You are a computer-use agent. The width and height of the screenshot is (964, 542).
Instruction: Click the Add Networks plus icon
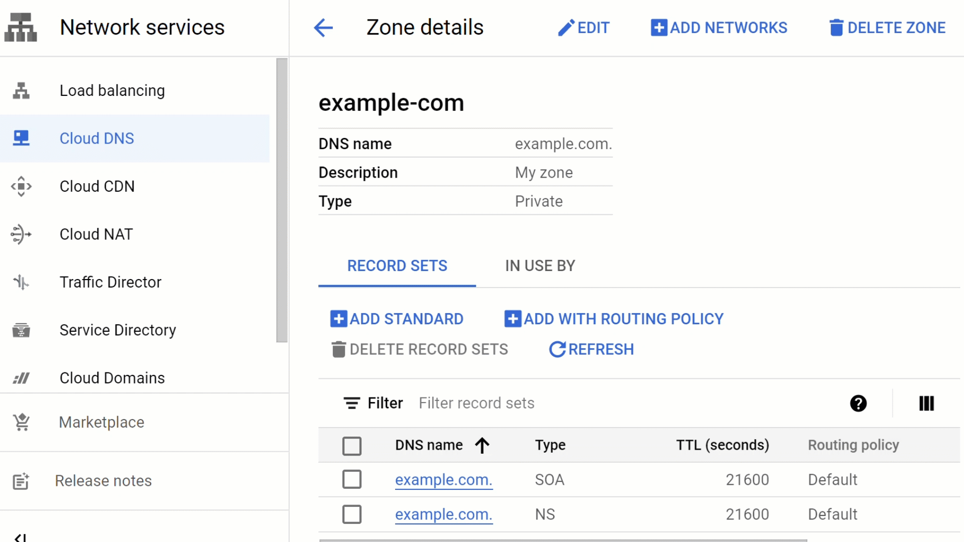[x=659, y=28]
